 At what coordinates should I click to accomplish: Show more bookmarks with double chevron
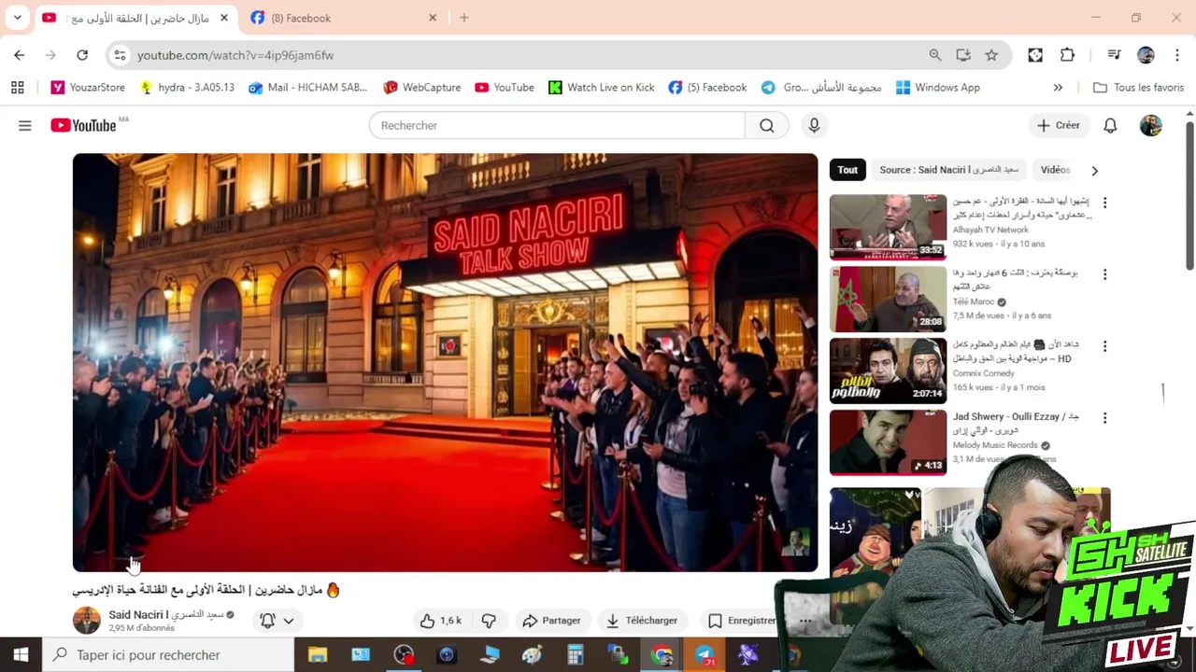pos(1058,88)
